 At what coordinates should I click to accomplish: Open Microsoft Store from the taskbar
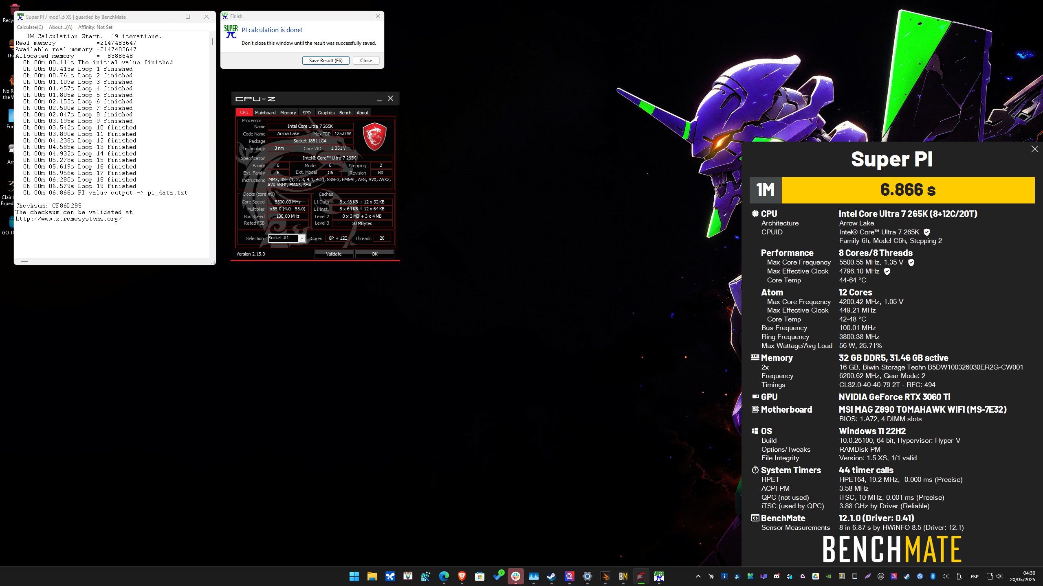[480, 576]
